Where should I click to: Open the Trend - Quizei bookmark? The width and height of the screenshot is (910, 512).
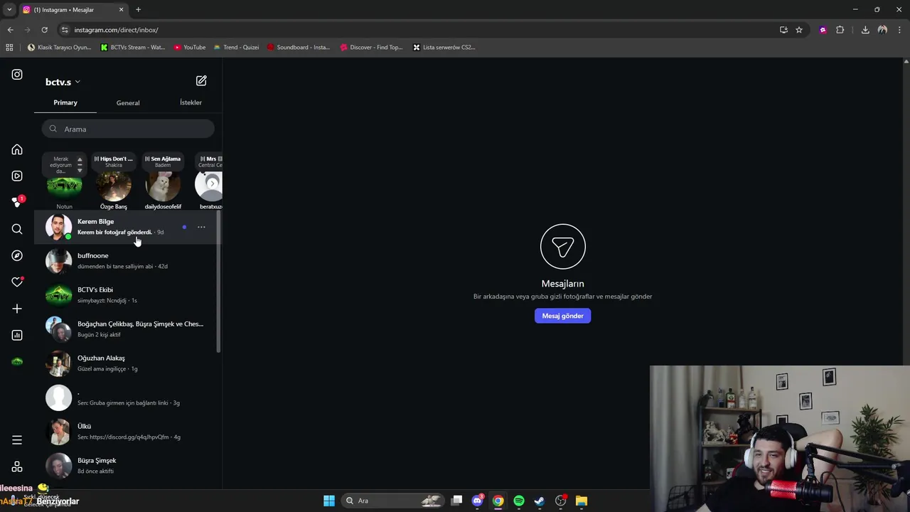[x=236, y=48]
